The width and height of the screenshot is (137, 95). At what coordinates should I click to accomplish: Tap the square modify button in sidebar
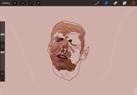(3, 46)
